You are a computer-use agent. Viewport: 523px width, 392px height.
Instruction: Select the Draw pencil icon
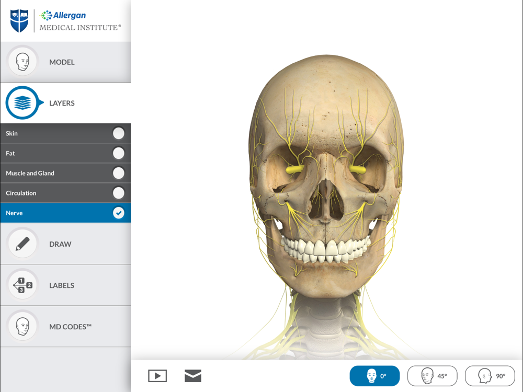click(x=22, y=244)
